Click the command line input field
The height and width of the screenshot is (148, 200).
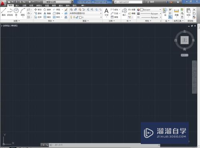coord(104,145)
